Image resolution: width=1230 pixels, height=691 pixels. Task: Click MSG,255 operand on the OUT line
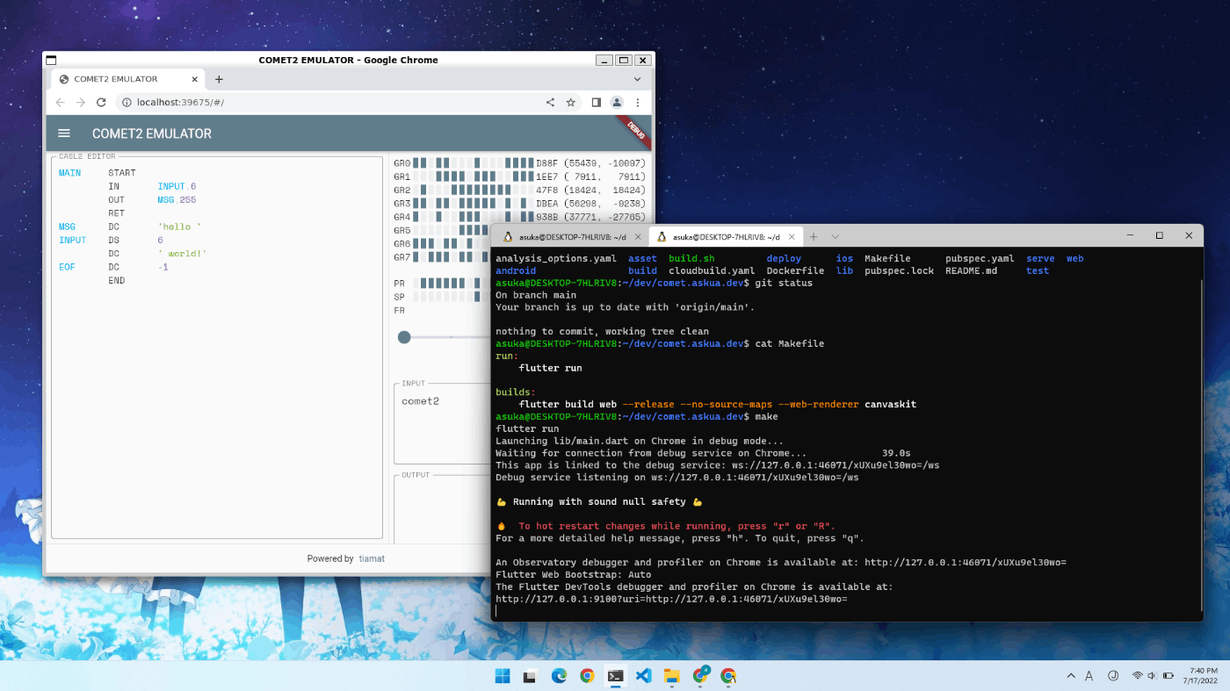[177, 200]
